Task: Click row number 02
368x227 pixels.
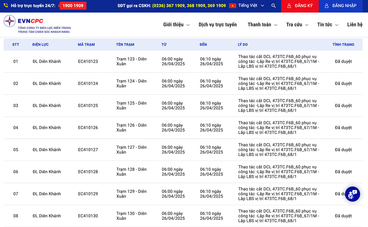Action: click(x=15, y=84)
